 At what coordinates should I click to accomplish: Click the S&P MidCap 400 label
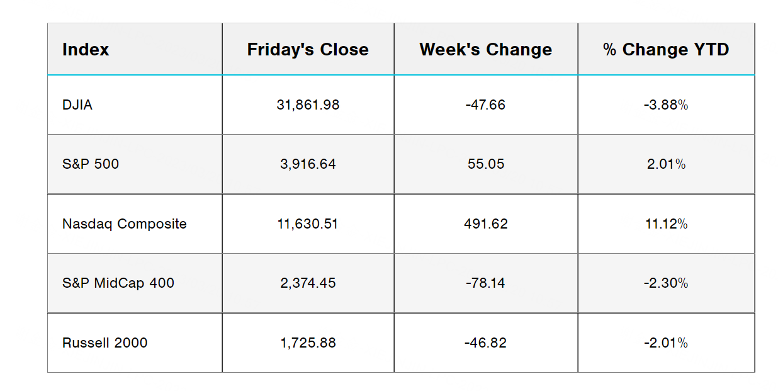pyautogui.click(x=118, y=283)
